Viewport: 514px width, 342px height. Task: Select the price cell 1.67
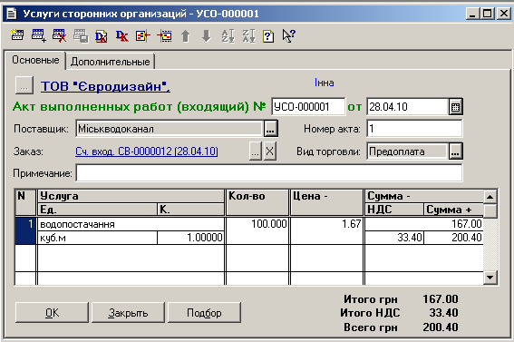326,230
